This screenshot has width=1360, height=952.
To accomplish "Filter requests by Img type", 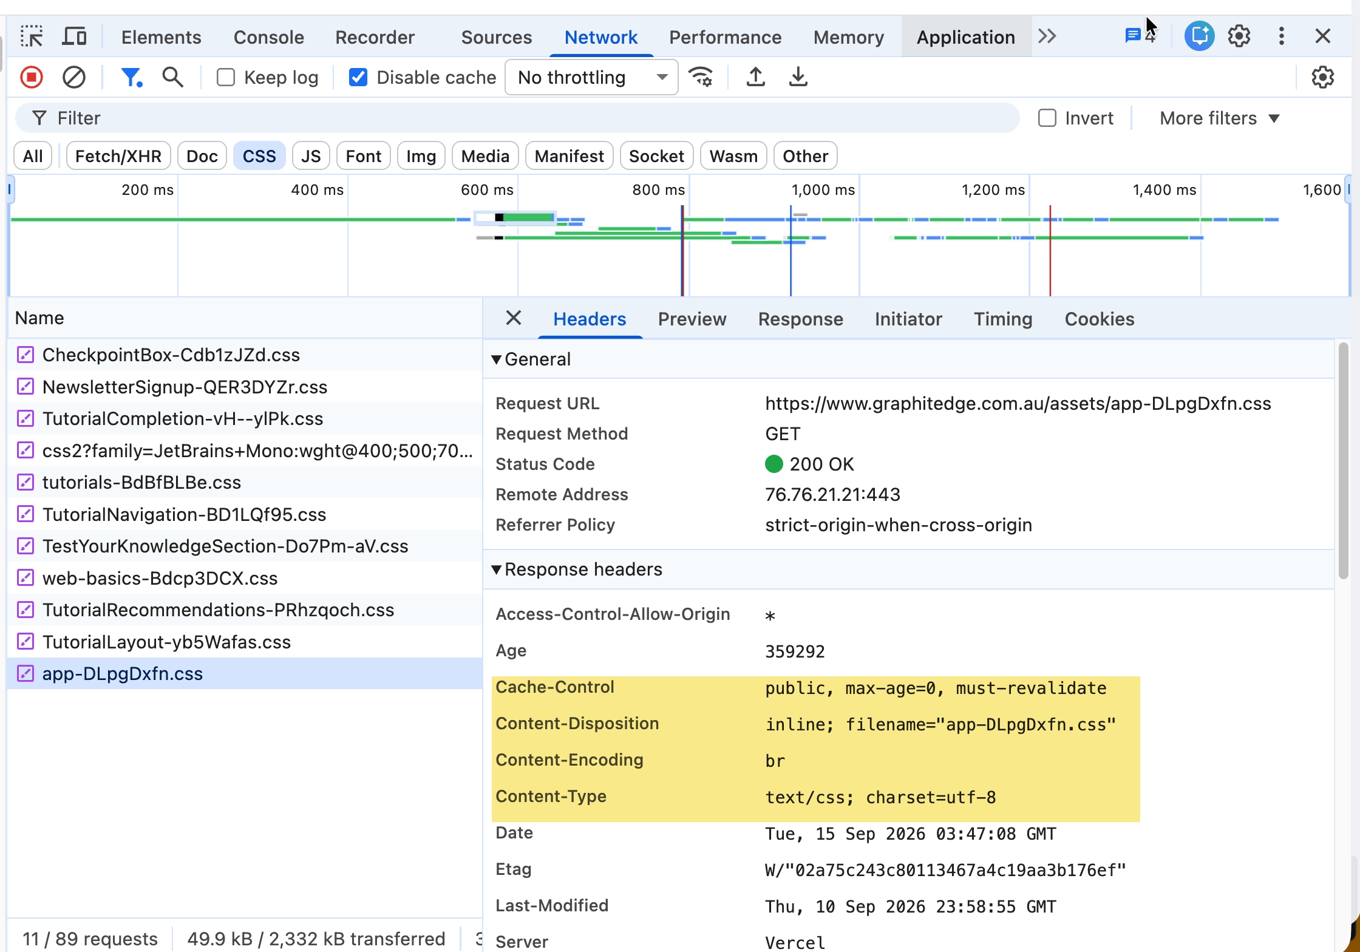I will 421,156.
